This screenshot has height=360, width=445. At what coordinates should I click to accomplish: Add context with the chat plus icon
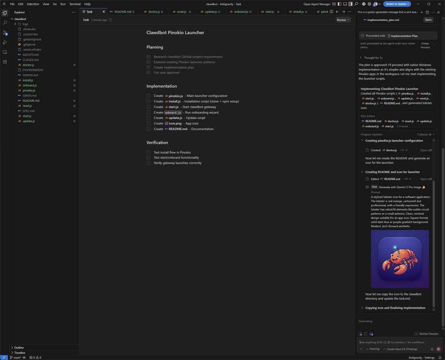[x=361, y=349]
